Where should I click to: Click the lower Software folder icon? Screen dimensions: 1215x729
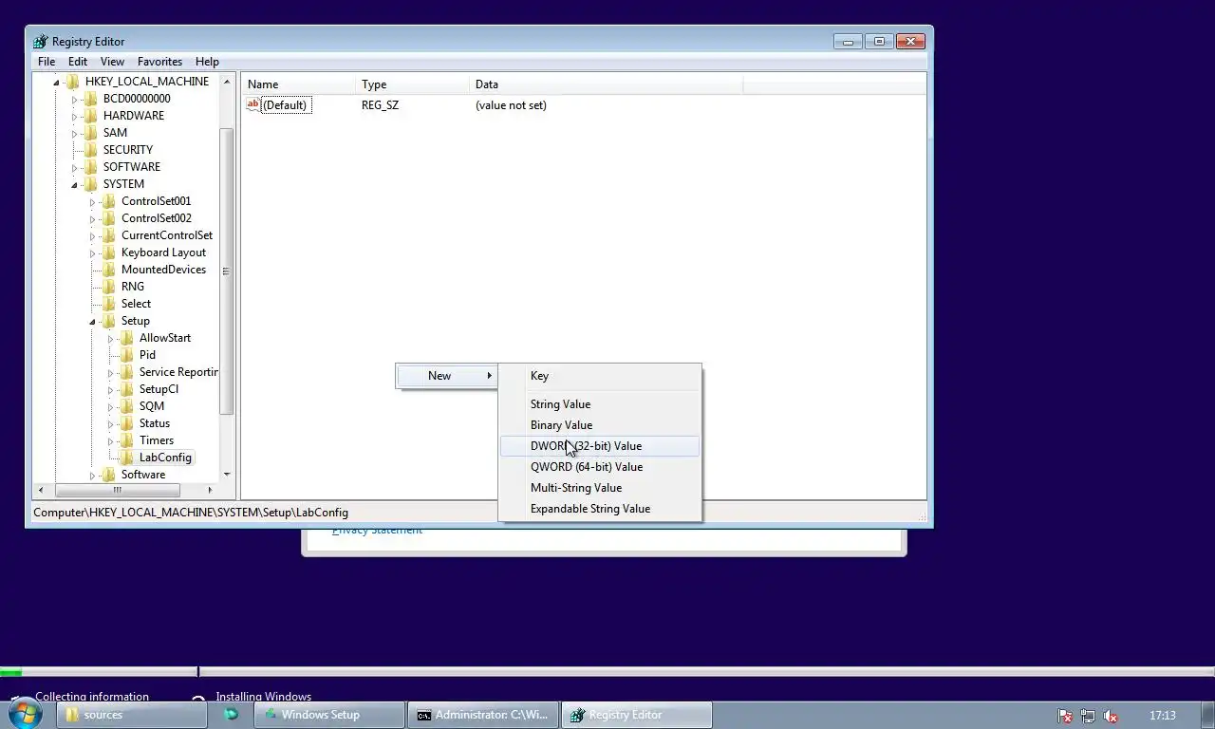click(108, 475)
